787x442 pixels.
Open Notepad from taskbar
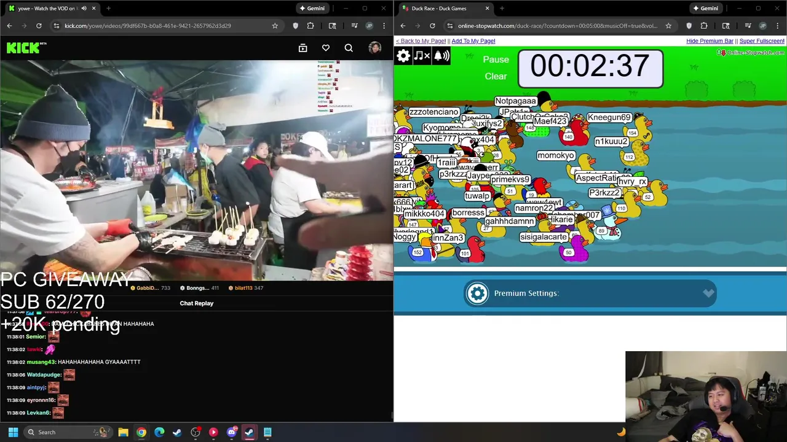click(267, 432)
